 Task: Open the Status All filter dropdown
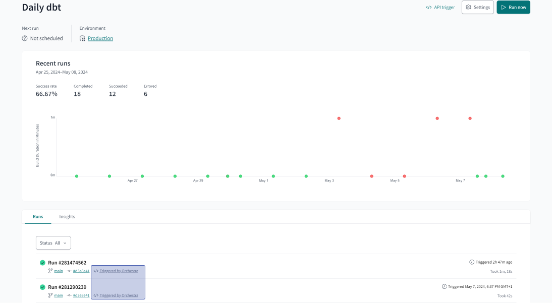pos(53,243)
